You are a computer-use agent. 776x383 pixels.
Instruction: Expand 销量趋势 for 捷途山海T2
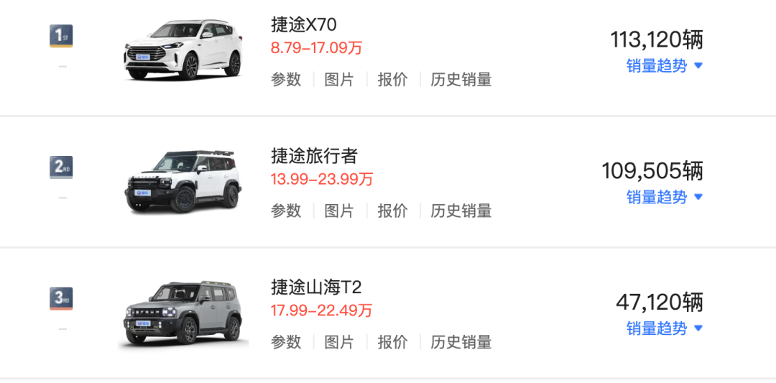click(665, 328)
